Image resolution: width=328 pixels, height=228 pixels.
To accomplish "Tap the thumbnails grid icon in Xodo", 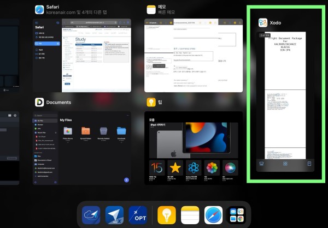I will 285,164.
